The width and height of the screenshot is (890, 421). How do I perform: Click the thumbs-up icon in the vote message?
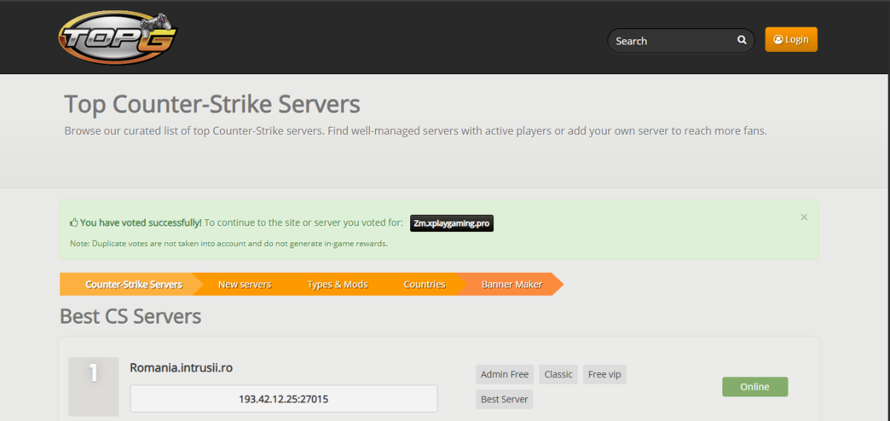[74, 222]
